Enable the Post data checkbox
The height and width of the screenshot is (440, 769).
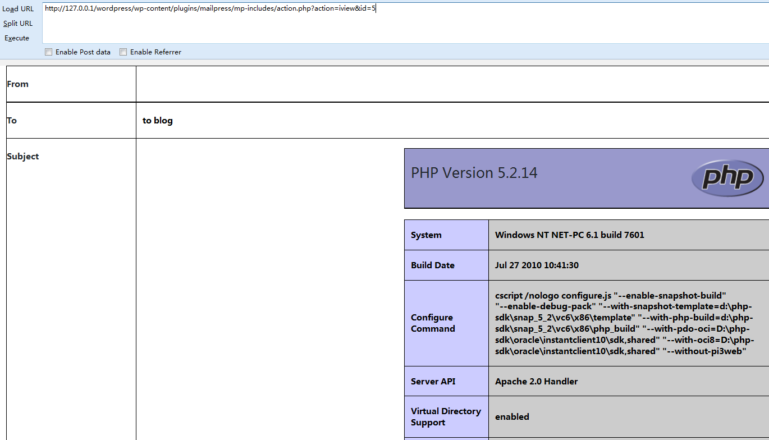49,52
